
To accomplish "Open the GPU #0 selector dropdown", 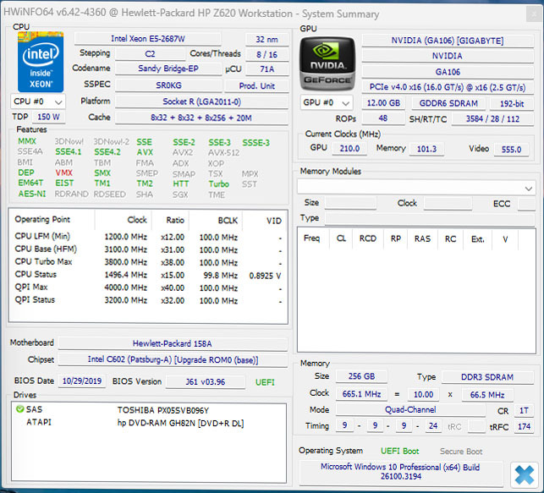I will click(x=326, y=102).
